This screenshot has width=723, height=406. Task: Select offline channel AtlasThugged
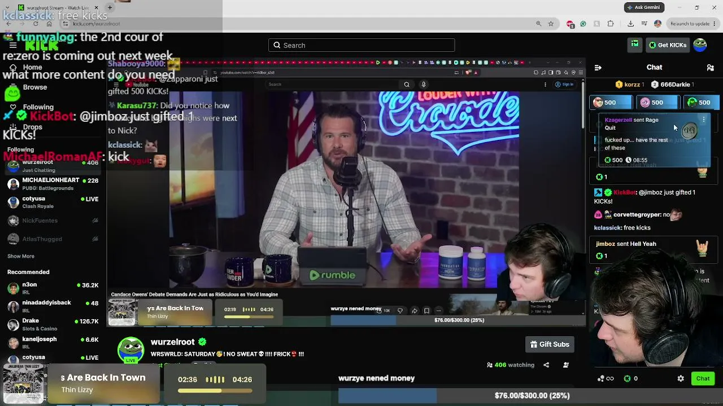[54, 239]
